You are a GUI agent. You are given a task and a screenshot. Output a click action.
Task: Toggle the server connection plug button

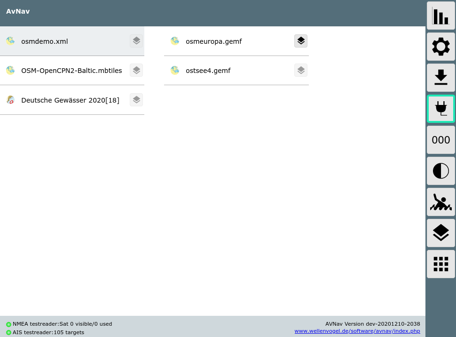(x=440, y=109)
